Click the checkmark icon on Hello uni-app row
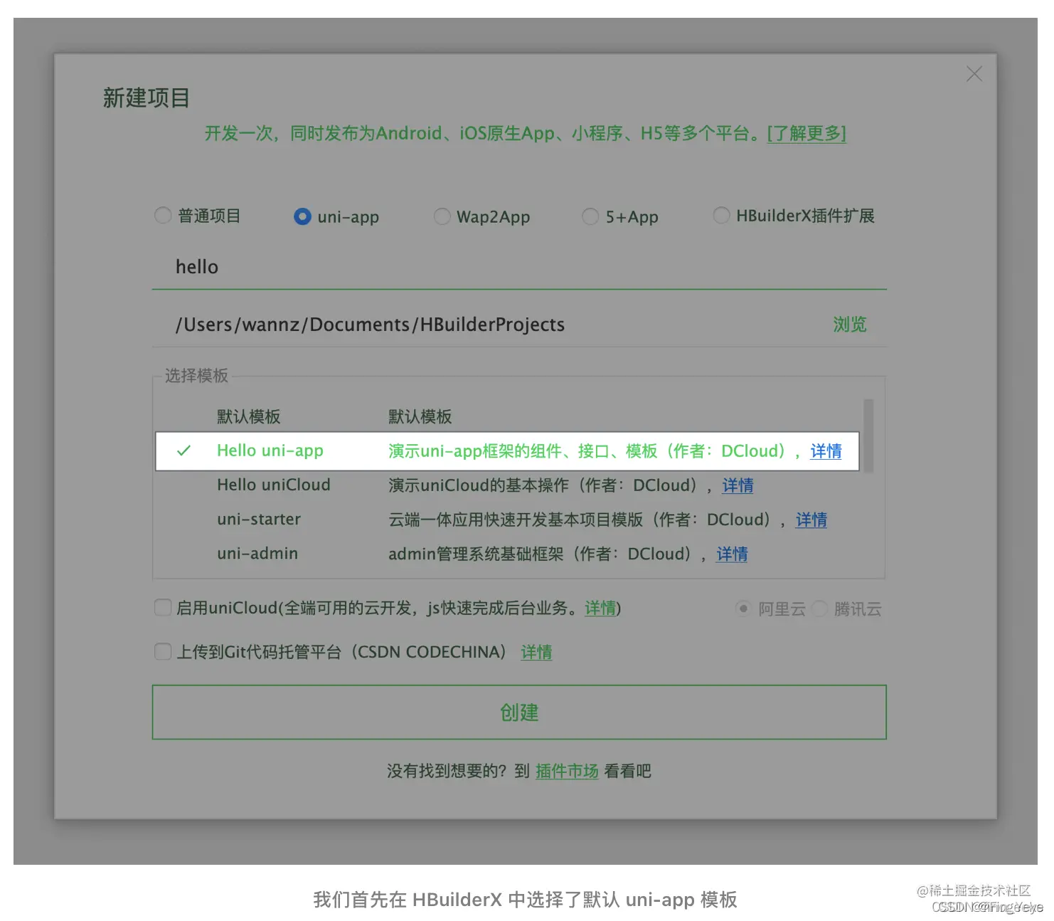The height and width of the screenshot is (921, 1054). (x=183, y=451)
